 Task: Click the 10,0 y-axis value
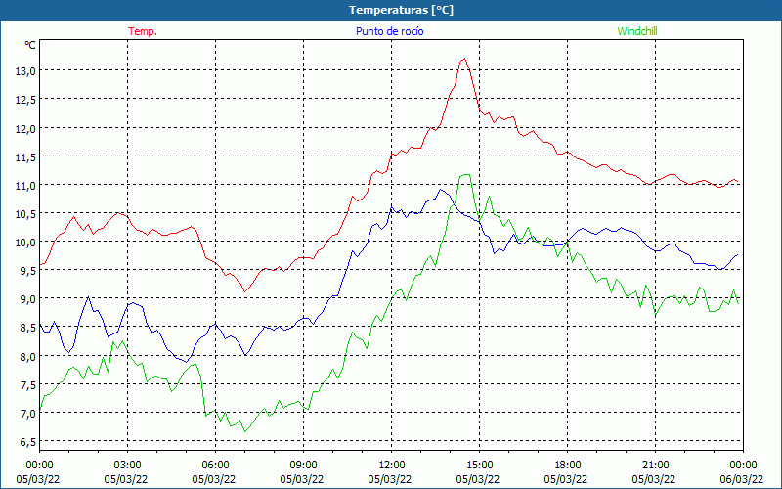pos(25,243)
